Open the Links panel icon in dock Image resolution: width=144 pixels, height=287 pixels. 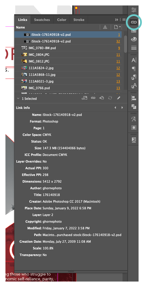coord(134,22)
